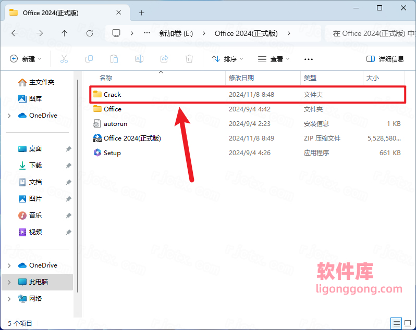Expand chevron after Office 2024(正式版) breadcrumb
This screenshot has width=416, height=330.
pos(289,33)
